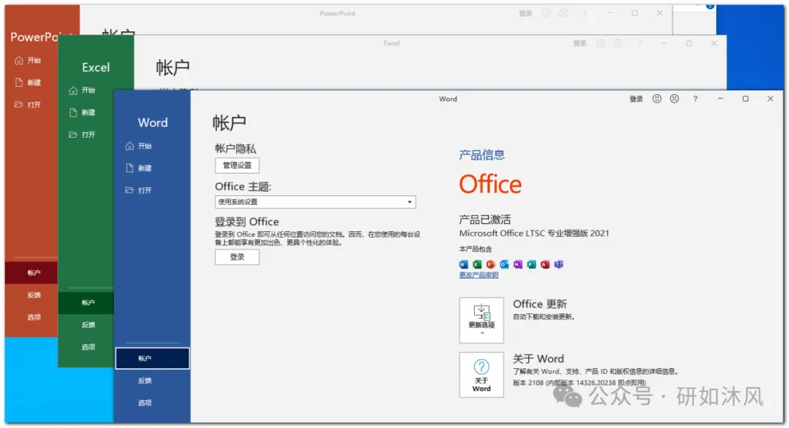Image resolution: width=789 pixels, height=428 pixels.
Task: Click the Teams app icon under 本产品包含
Action: [x=559, y=264]
